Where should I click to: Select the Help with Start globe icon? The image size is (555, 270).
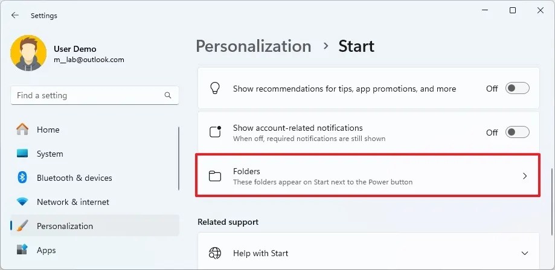tap(215, 253)
